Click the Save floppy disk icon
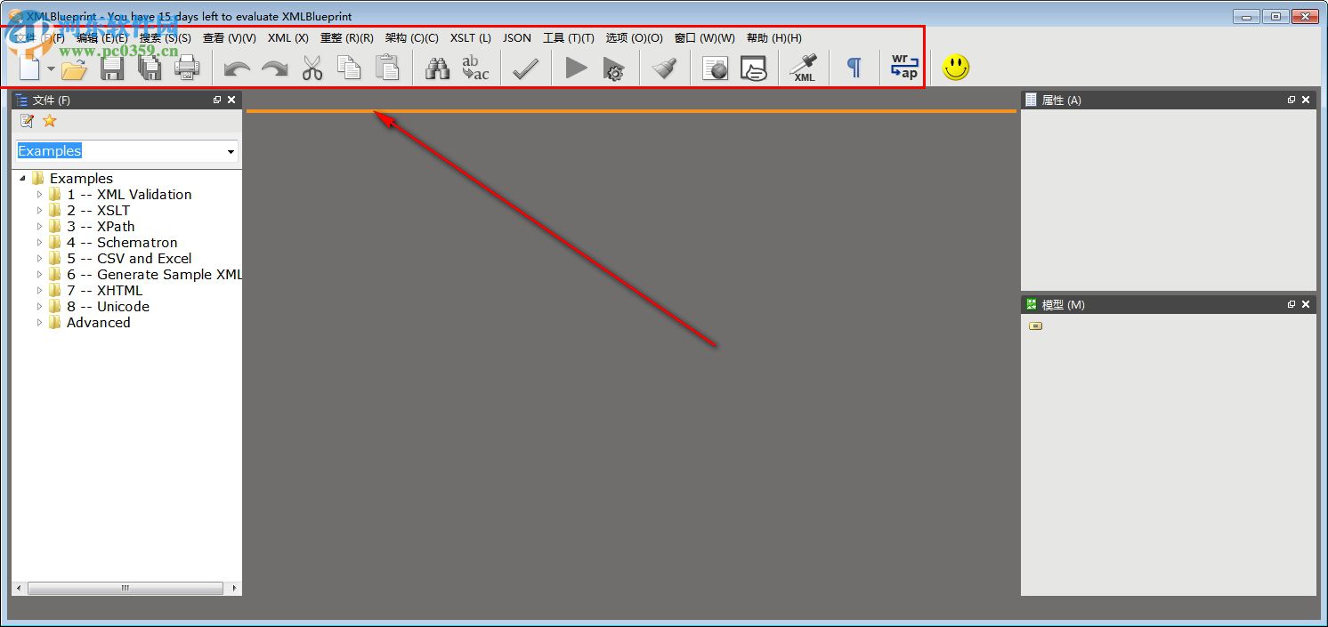The image size is (1328, 627). click(112, 68)
